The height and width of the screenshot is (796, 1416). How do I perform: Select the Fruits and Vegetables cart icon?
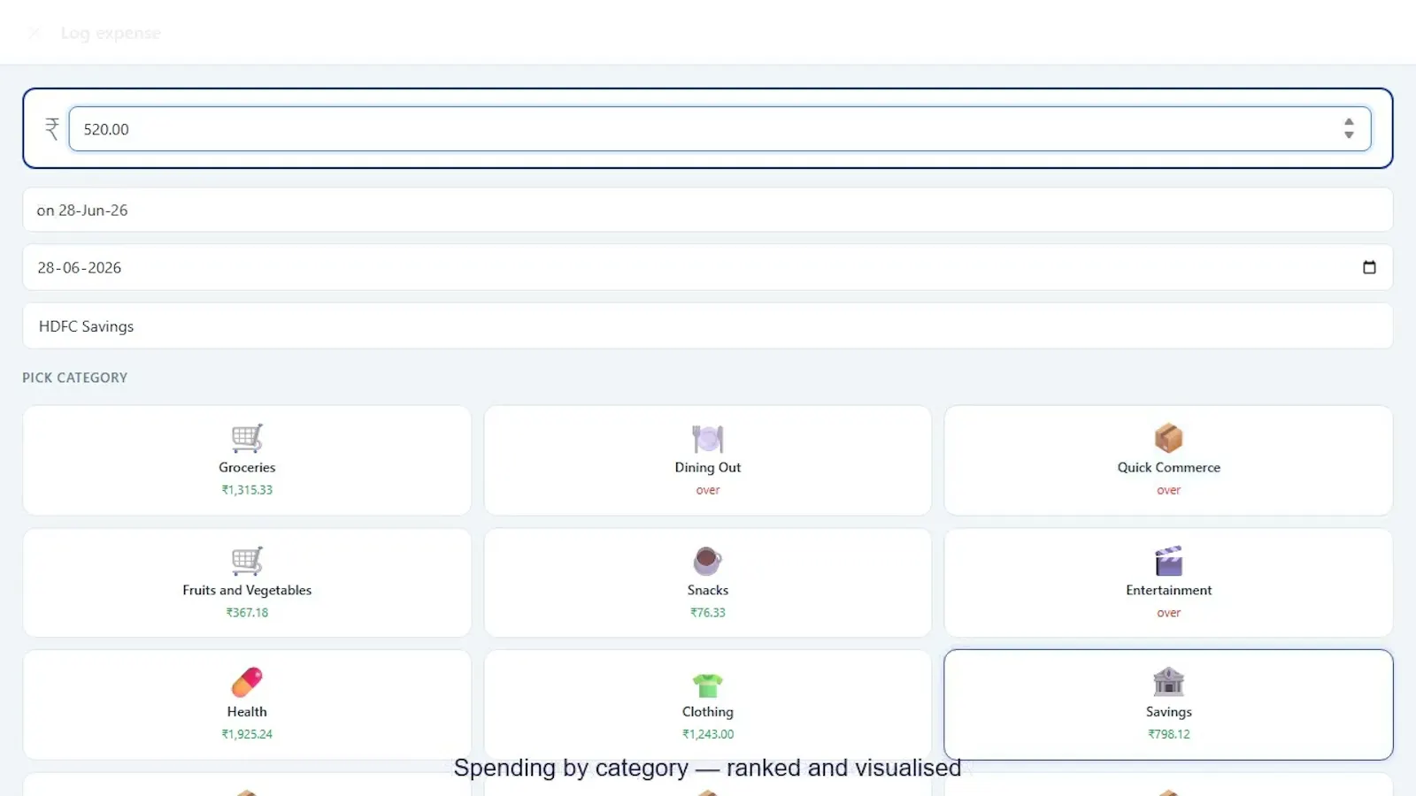click(x=247, y=561)
